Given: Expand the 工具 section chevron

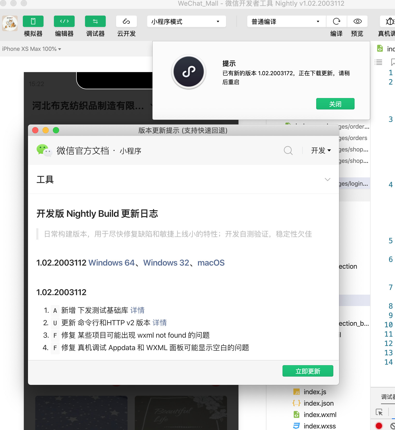Looking at the screenshot, I should pyautogui.click(x=328, y=179).
